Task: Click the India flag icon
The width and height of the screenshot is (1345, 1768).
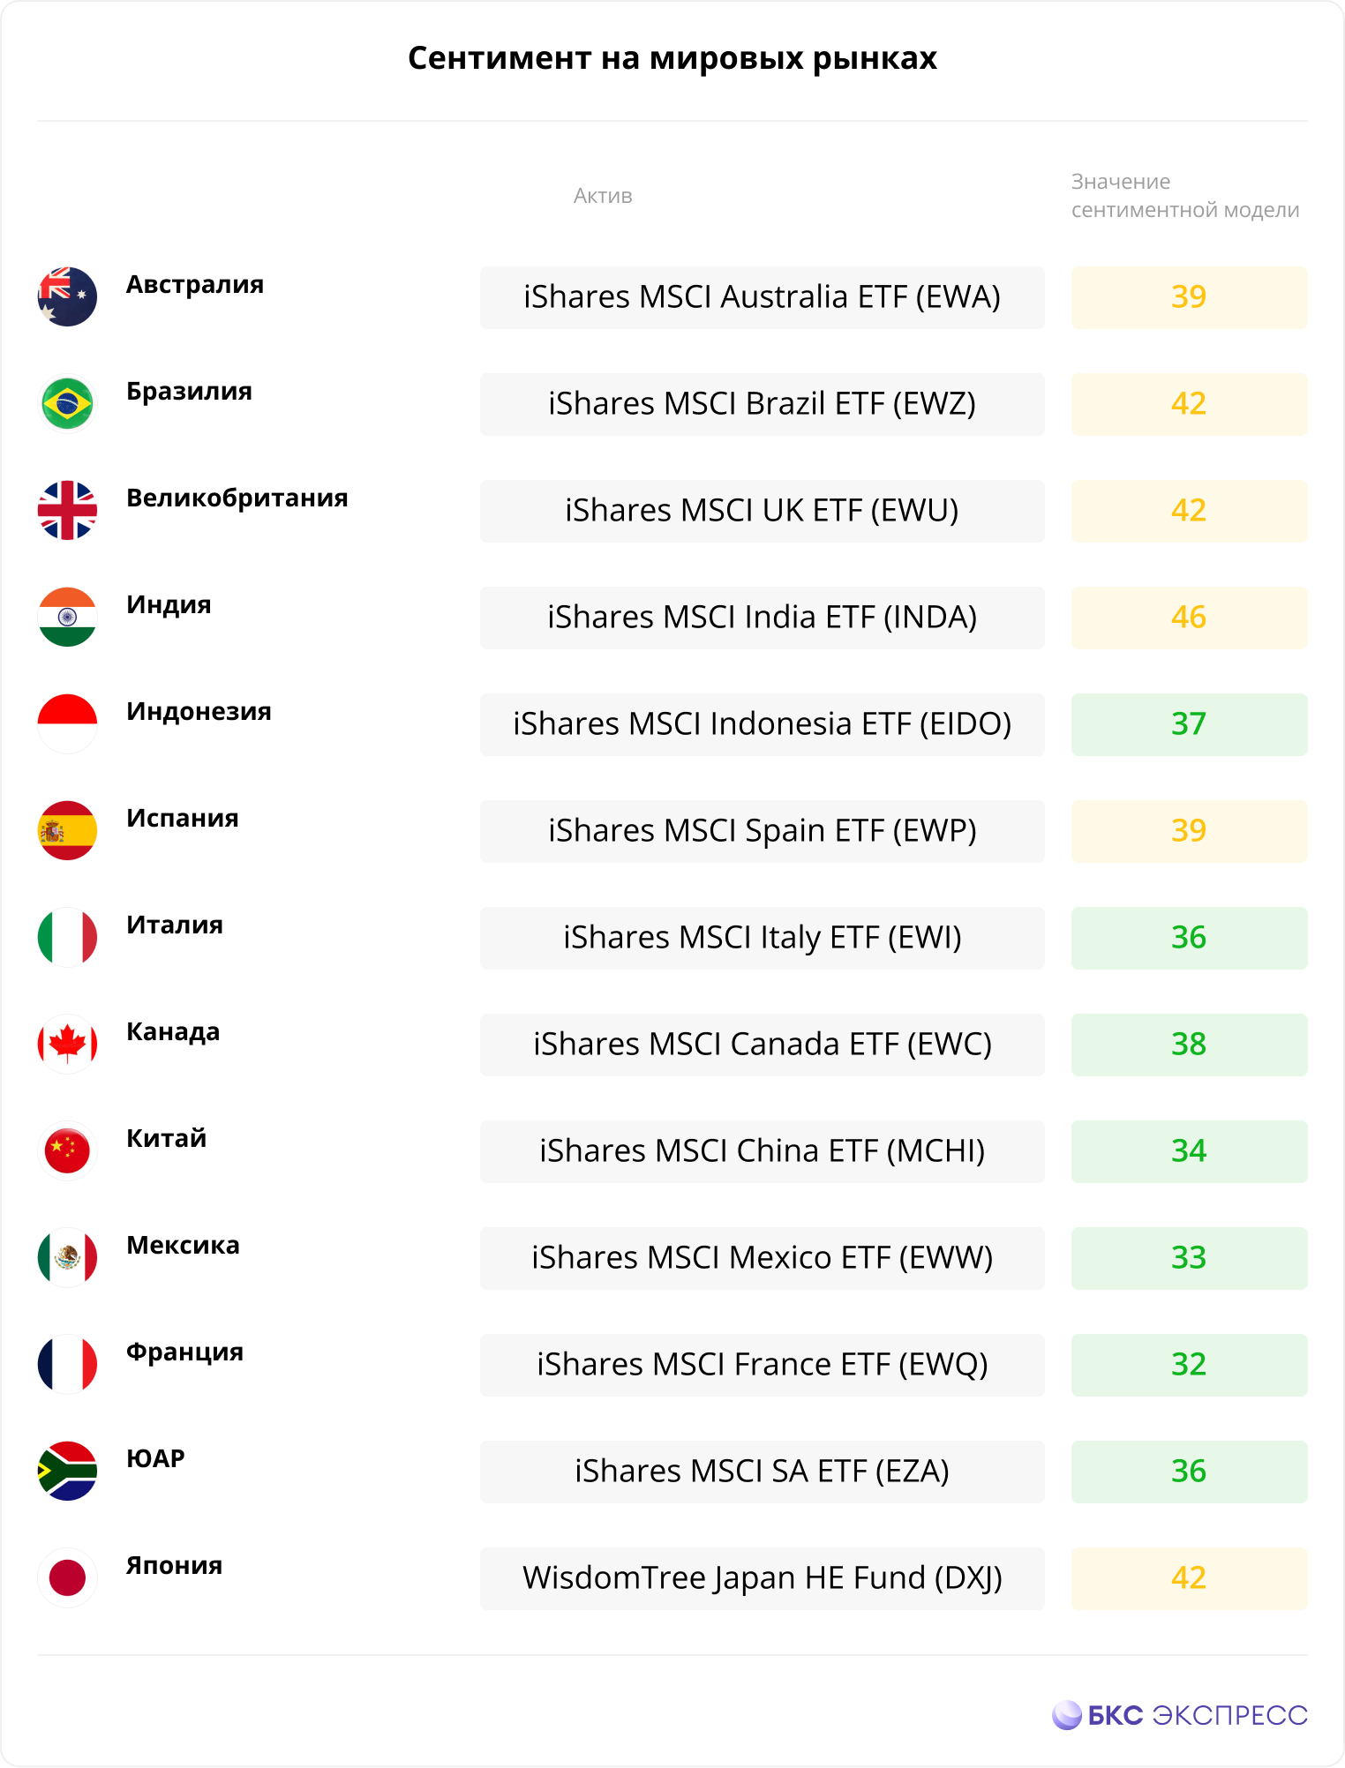Action: (x=67, y=617)
